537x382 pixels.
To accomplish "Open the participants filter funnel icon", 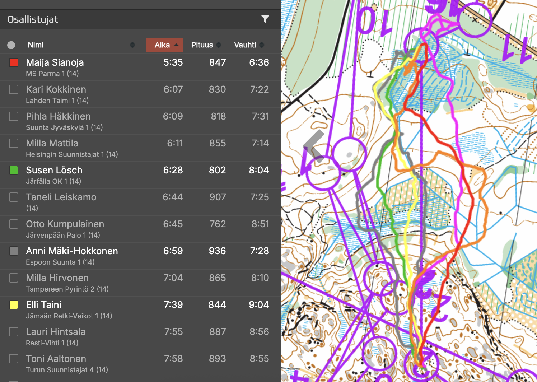I will click(x=265, y=19).
